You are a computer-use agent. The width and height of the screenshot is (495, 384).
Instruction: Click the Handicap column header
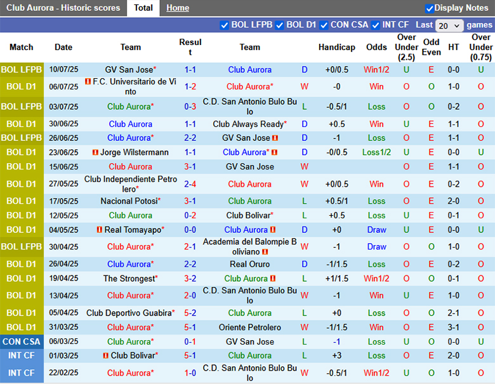(x=337, y=47)
